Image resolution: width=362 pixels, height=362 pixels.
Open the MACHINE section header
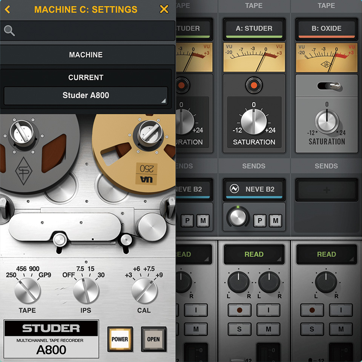(86, 55)
